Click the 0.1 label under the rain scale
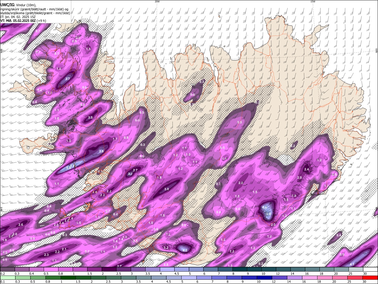Image resolution: width=378 pixels, height=284 pixels. point(2,282)
